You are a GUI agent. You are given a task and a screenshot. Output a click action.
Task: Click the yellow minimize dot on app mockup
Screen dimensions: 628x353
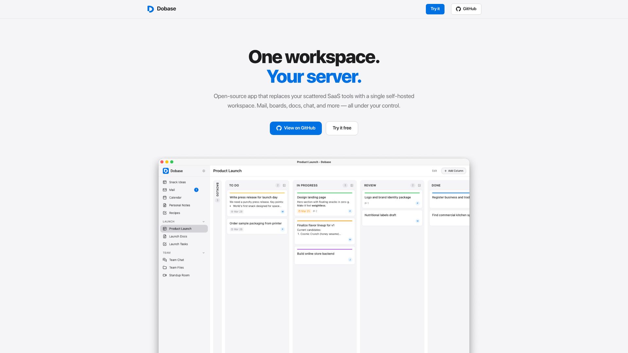[x=167, y=162]
